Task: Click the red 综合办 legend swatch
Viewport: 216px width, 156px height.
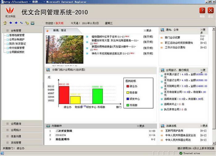Action: pyautogui.click(x=128, y=86)
